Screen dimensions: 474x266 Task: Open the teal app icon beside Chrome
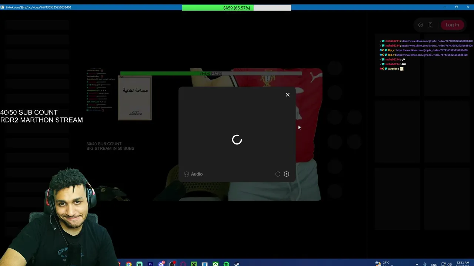pyautogui.click(x=139, y=264)
